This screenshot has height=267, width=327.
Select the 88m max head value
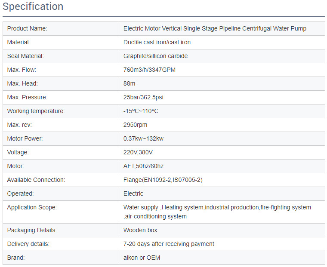click(x=129, y=83)
